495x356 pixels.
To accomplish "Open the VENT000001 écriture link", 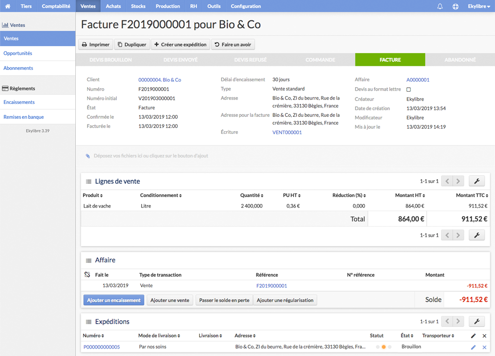I will point(287,132).
